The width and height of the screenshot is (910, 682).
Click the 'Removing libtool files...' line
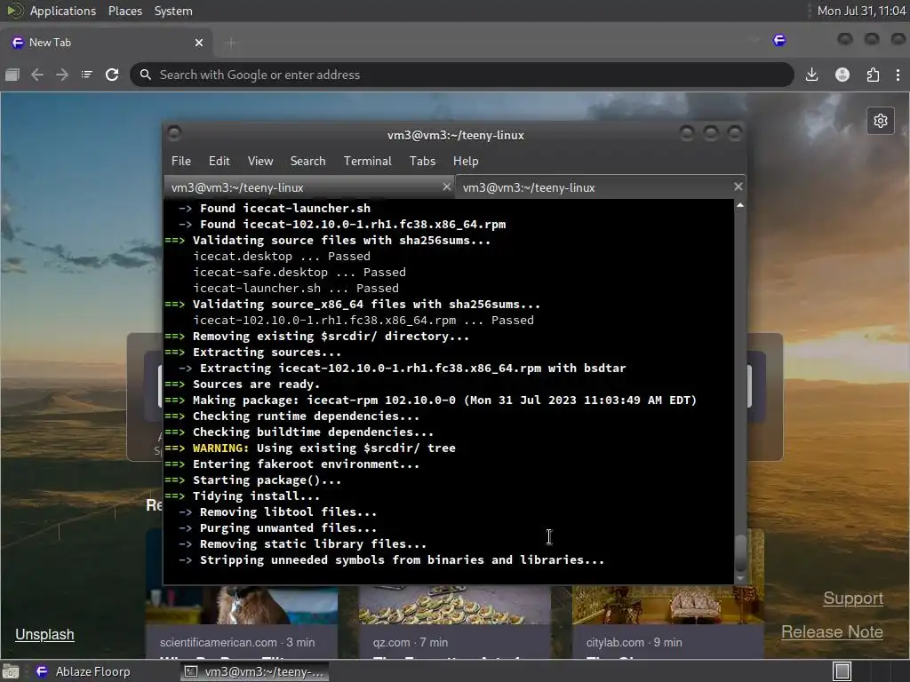[x=289, y=512]
